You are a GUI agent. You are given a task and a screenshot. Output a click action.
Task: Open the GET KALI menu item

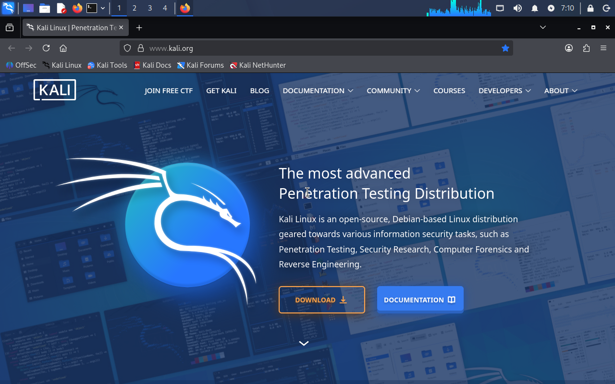[221, 91]
